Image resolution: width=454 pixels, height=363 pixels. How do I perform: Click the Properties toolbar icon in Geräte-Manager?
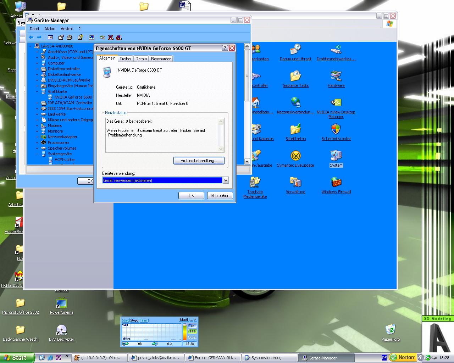pos(61,37)
